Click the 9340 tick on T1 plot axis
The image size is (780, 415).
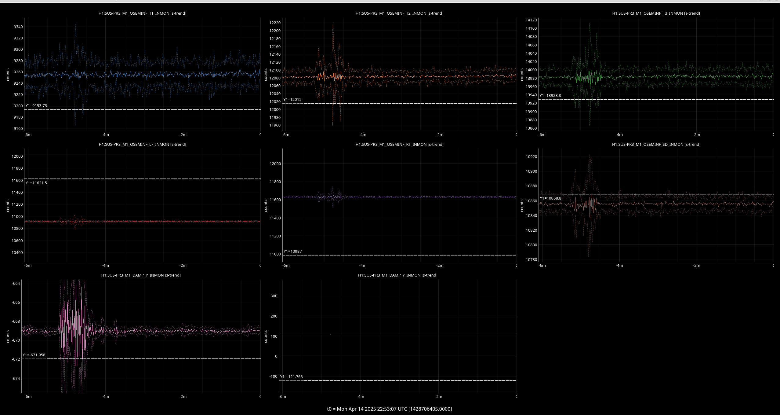pos(18,27)
